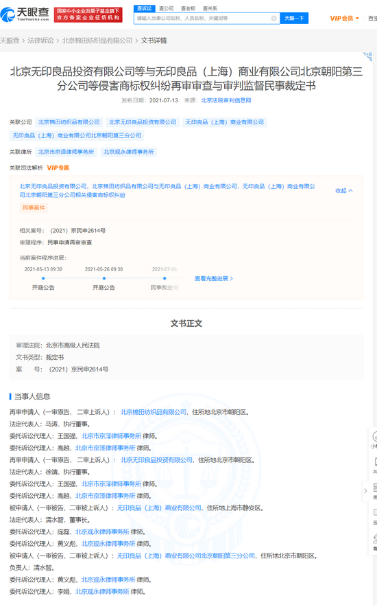Clear the search box with the X icon
This screenshot has width=377, height=605.
(x=273, y=18)
